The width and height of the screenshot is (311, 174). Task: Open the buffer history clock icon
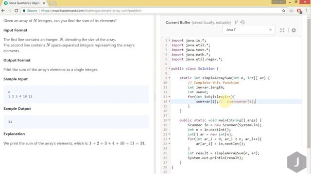click(x=242, y=22)
